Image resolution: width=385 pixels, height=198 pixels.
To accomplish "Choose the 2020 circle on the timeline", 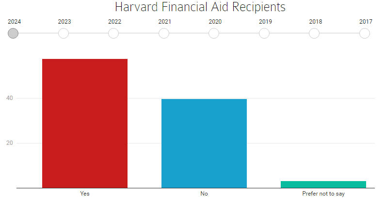I will [x=214, y=33].
